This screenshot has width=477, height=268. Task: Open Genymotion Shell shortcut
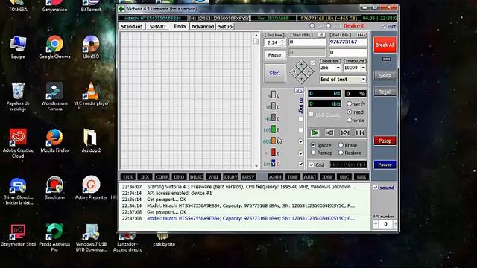coord(18,235)
